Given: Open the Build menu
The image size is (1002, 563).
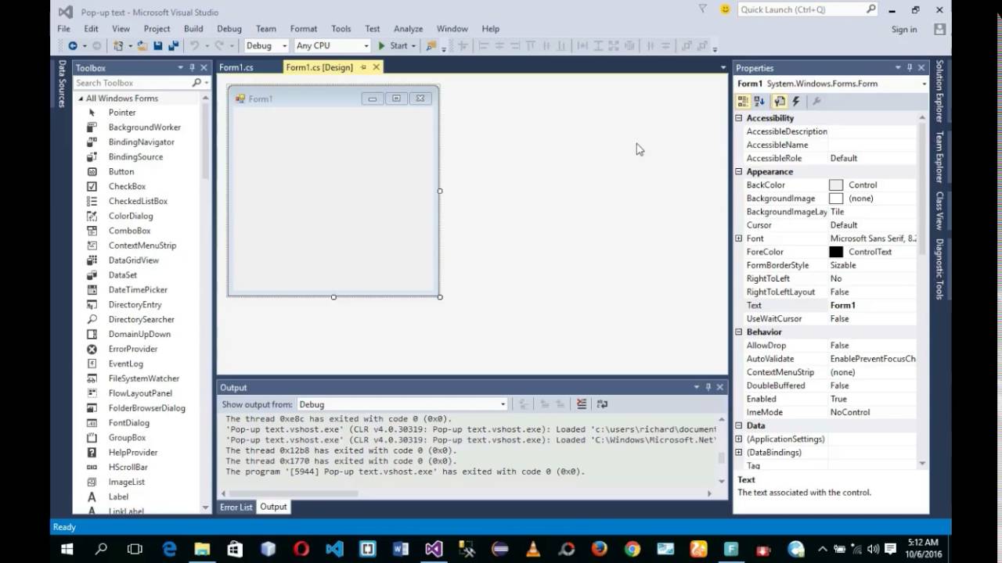Looking at the screenshot, I should coord(193,29).
